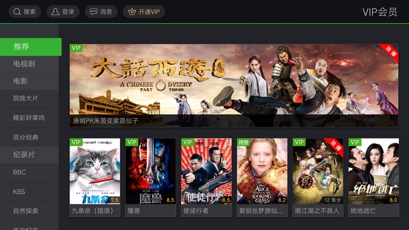Click the 登录 login button
This screenshot has height=230, width=409.
(x=63, y=12)
